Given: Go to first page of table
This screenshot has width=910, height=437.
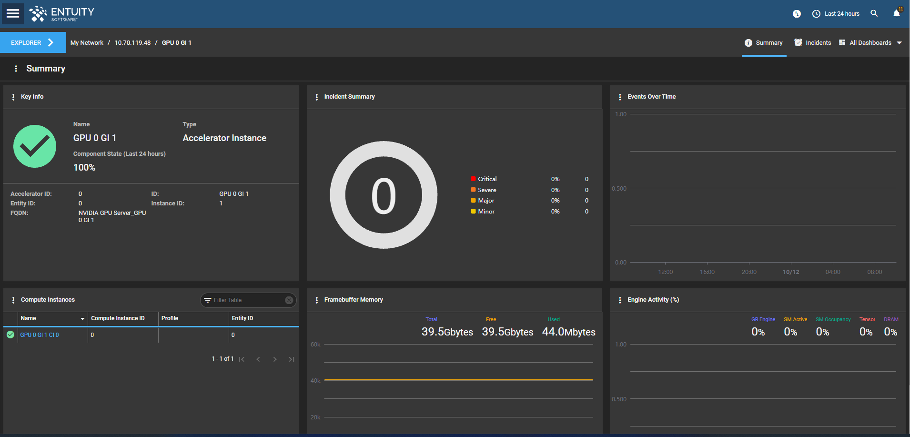Looking at the screenshot, I should click(x=242, y=359).
